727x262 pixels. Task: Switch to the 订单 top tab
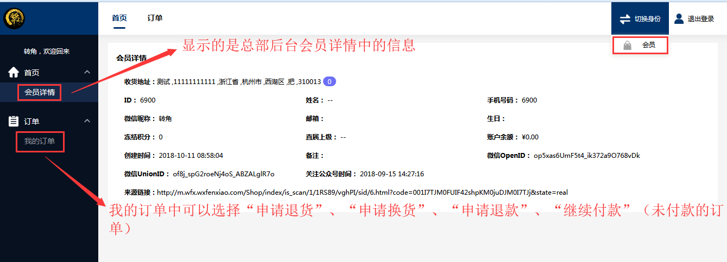(155, 18)
